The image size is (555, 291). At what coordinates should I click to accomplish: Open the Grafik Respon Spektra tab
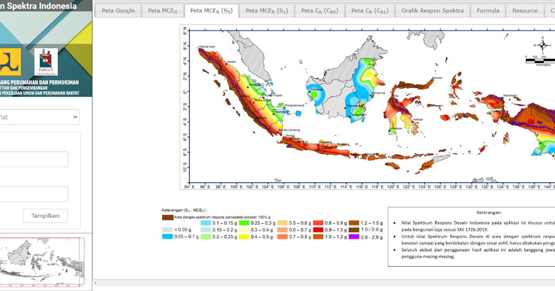432,10
